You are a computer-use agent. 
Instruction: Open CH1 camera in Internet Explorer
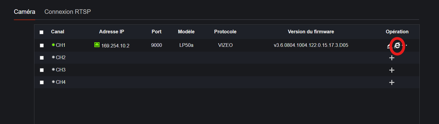pyautogui.click(x=397, y=46)
